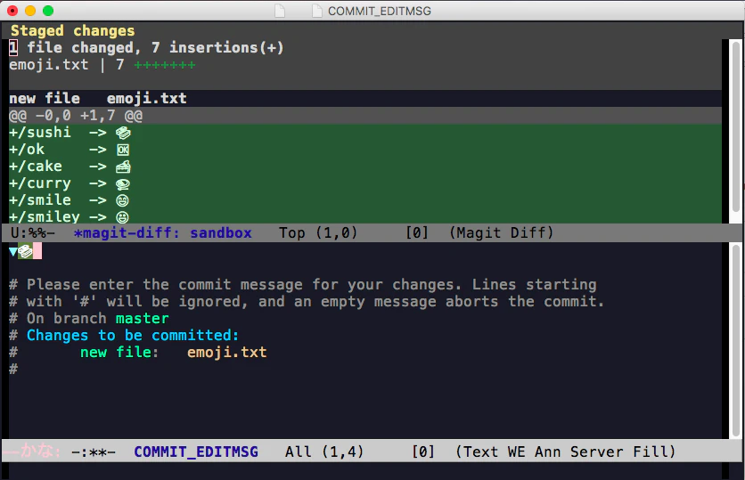Click the smile emoji in the diff
745x480 pixels.
pos(123,200)
